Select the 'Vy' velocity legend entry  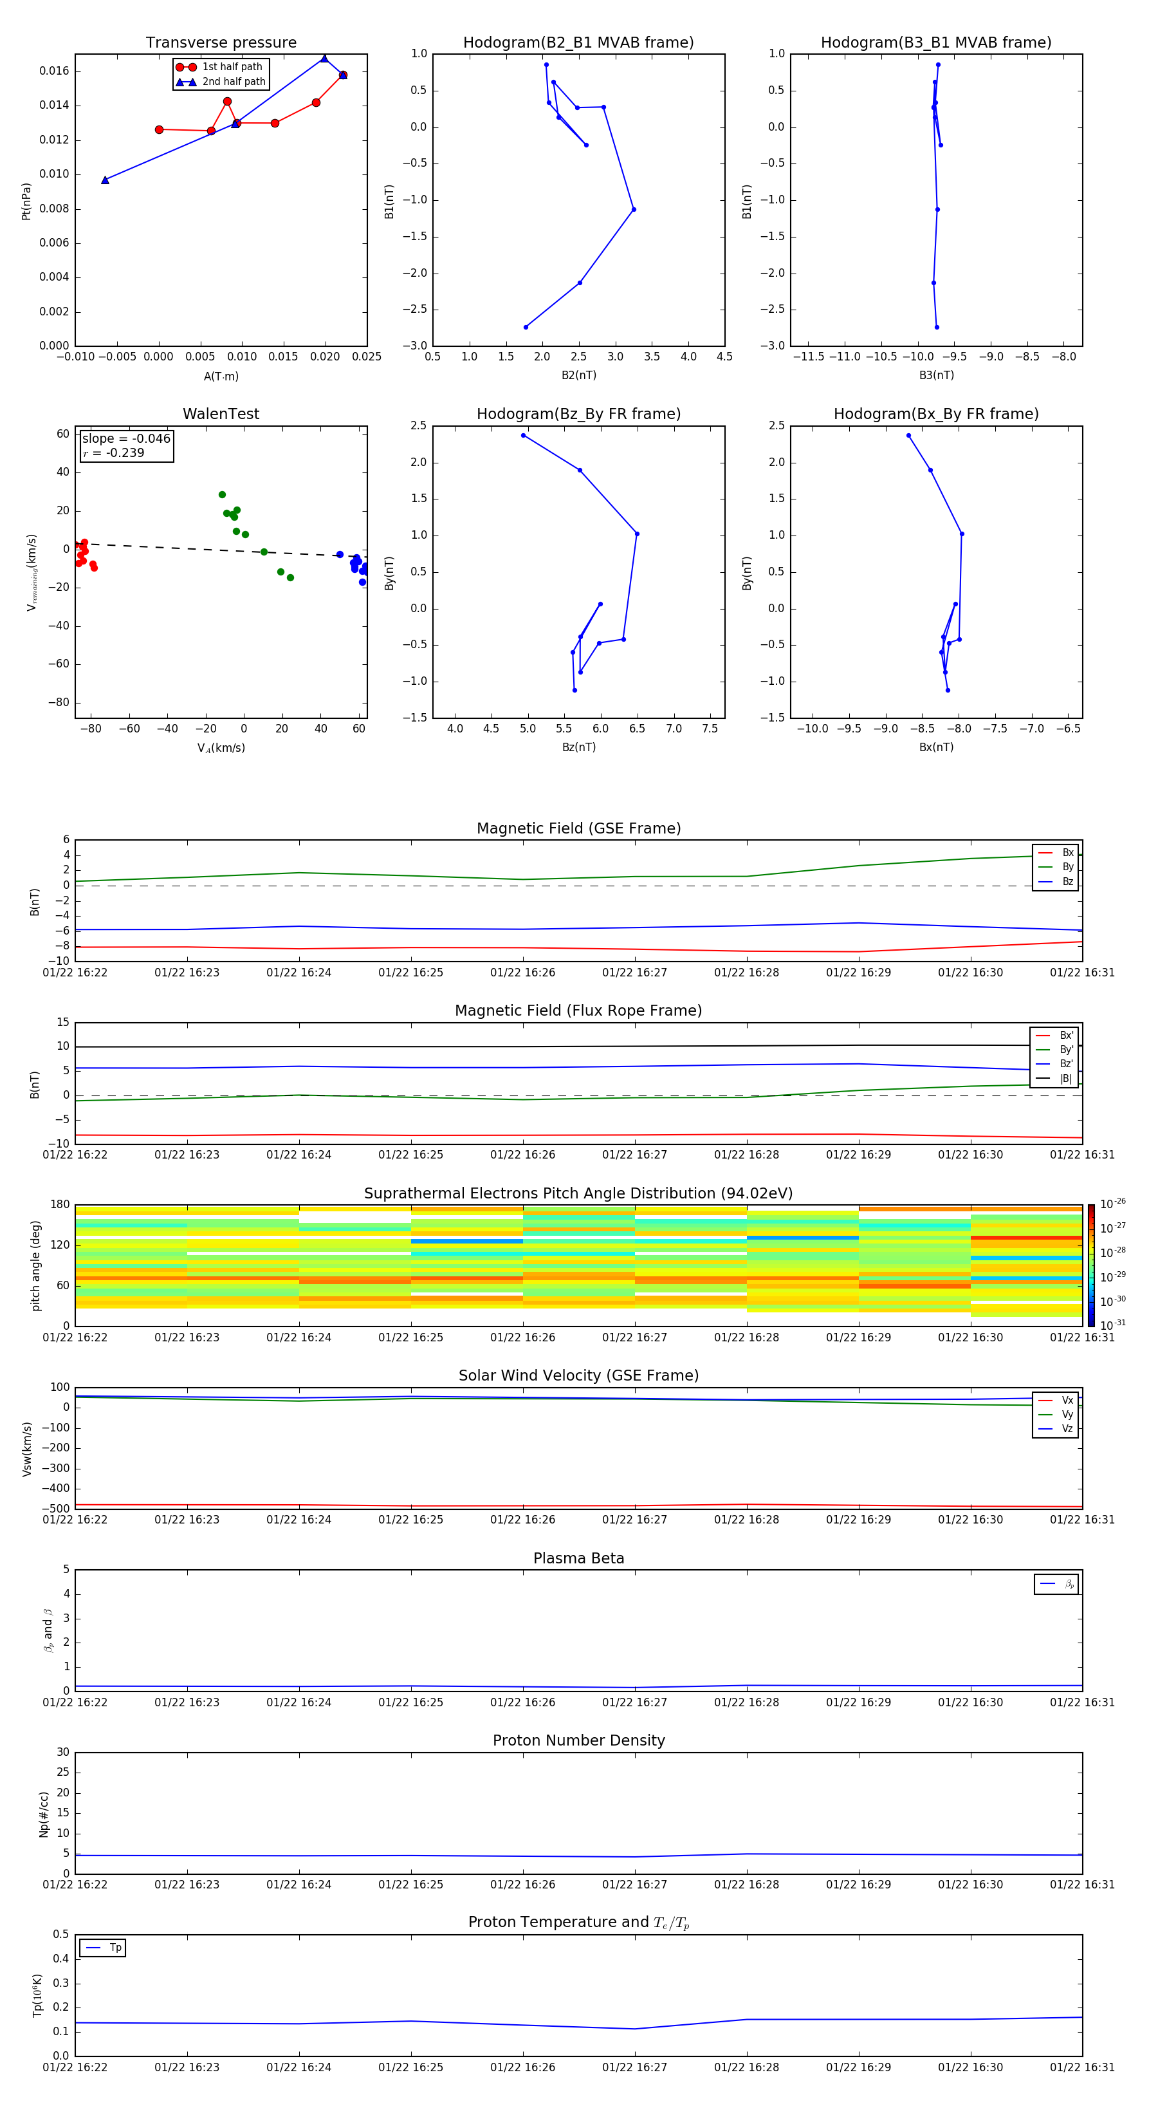1056,1414
